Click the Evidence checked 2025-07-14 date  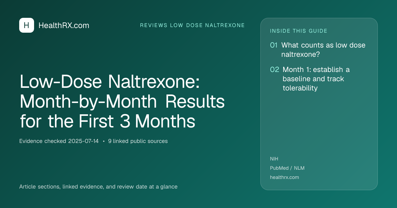click(x=59, y=141)
